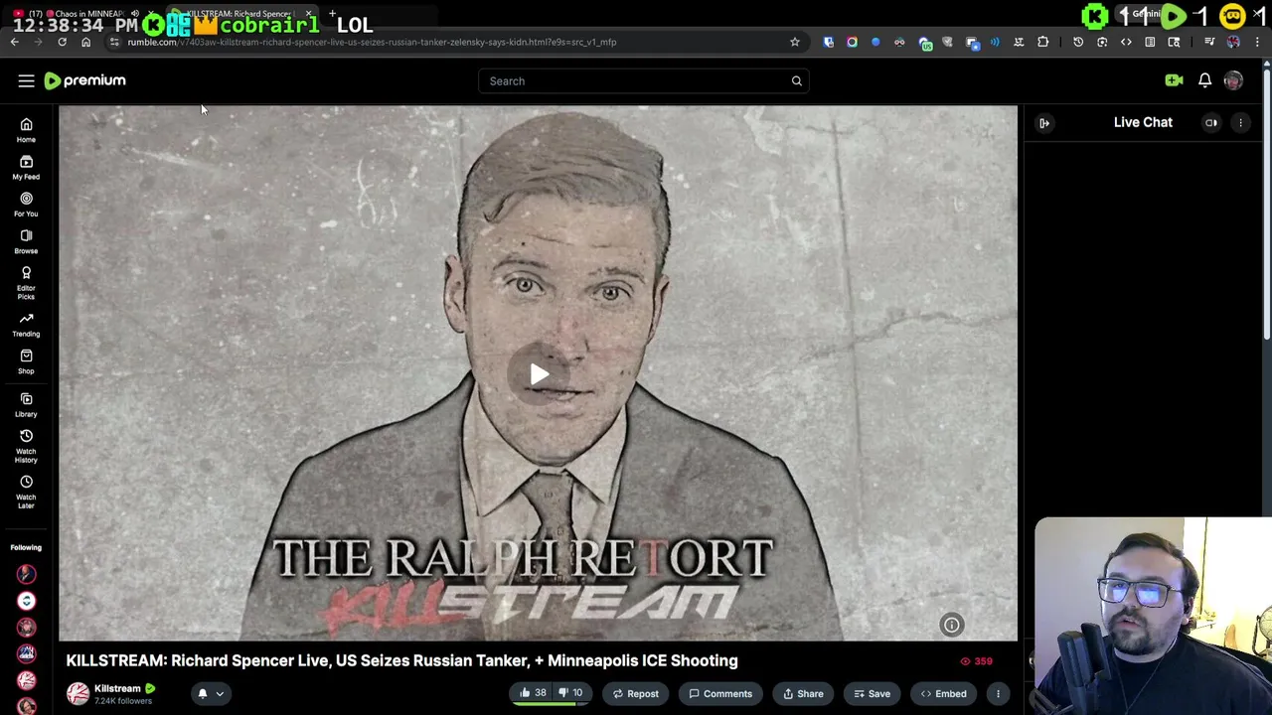Click the 359 viewers count

pyautogui.click(x=976, y=661)
